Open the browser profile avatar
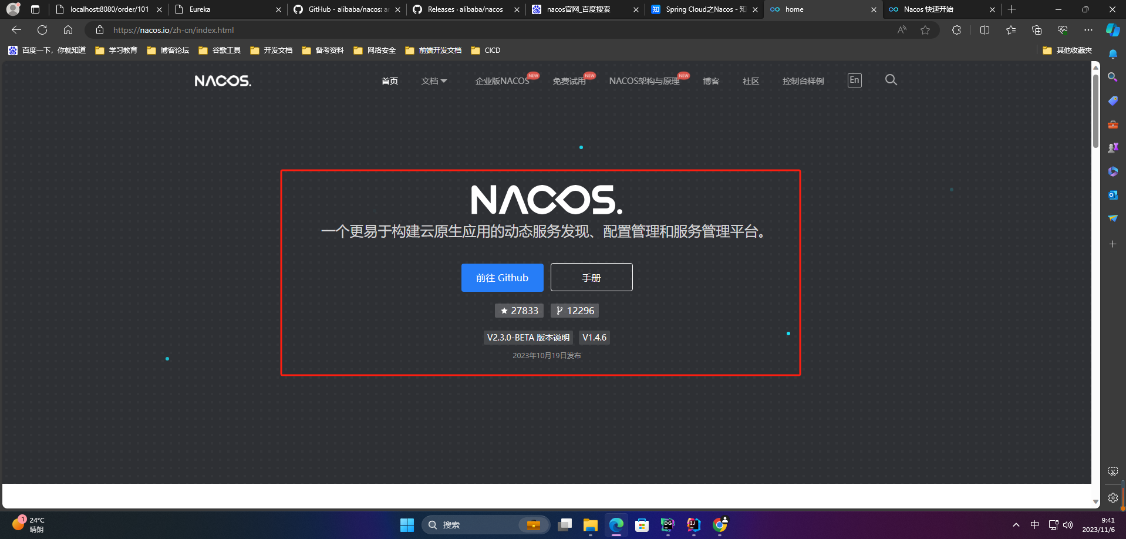Viewport: 1126px width, 539px height. click(x=13, y=9)
